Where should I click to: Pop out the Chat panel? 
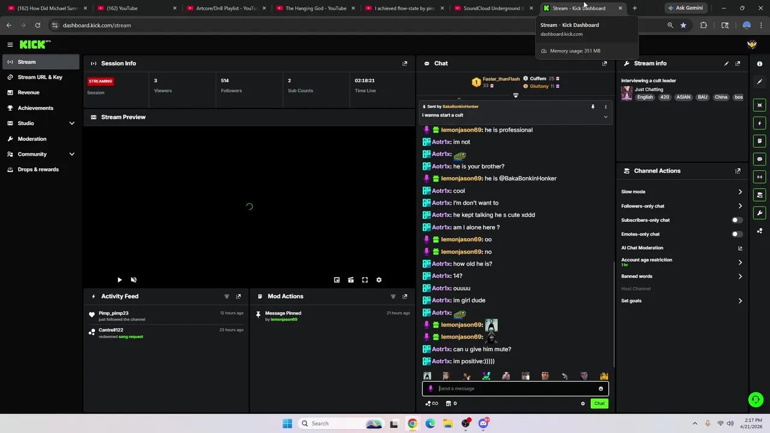click(x=605, y=63)
